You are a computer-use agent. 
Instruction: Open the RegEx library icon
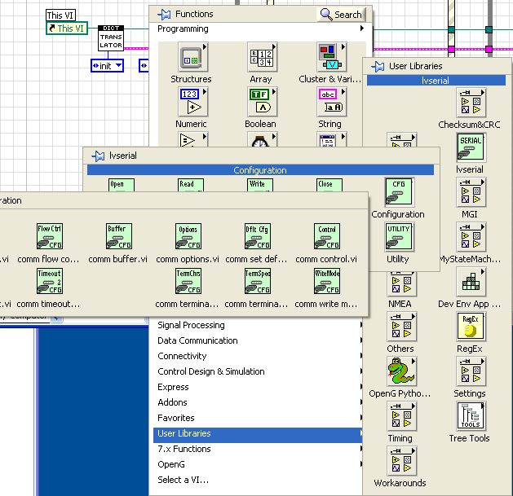coord(471,327)
